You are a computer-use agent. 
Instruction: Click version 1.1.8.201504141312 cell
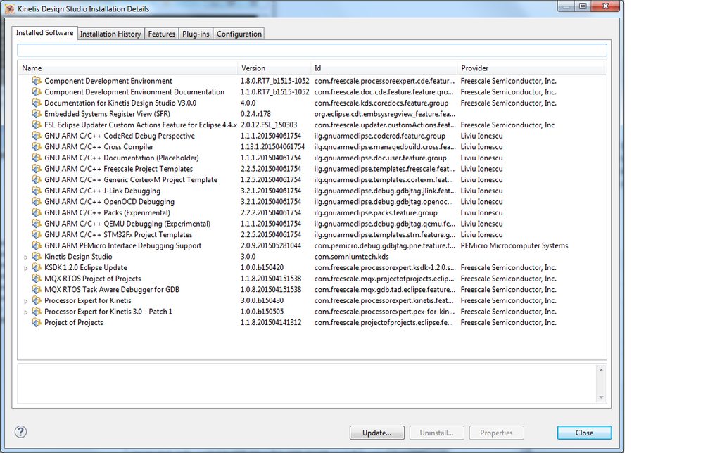271,323
